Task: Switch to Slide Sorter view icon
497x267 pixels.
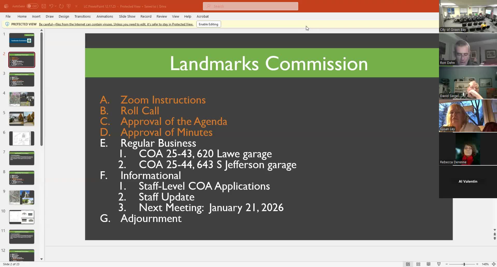Action: coord(418,264)
